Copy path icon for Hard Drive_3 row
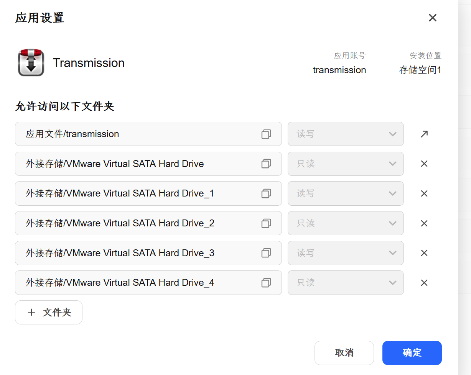 [266, 253]
